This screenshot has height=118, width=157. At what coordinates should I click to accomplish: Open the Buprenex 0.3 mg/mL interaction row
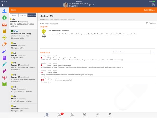(98, 58)
